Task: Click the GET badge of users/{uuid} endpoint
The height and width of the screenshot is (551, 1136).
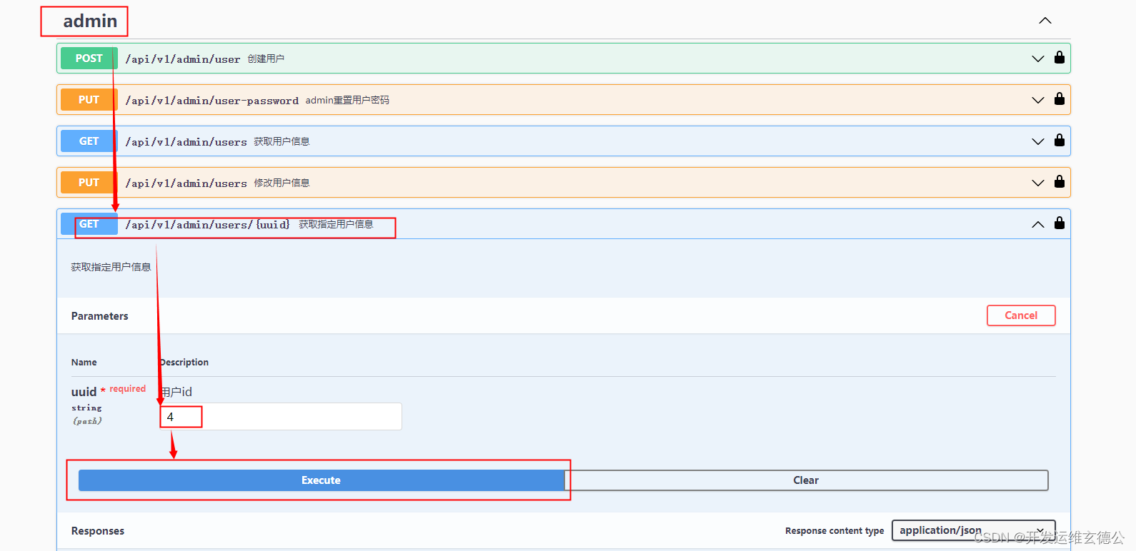Action: (89, 224)
